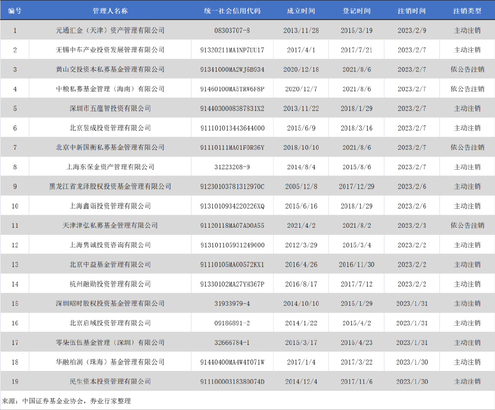
Task: Click 依公告注销 in 黄山交投资本 row
Action: click(467, 69)
